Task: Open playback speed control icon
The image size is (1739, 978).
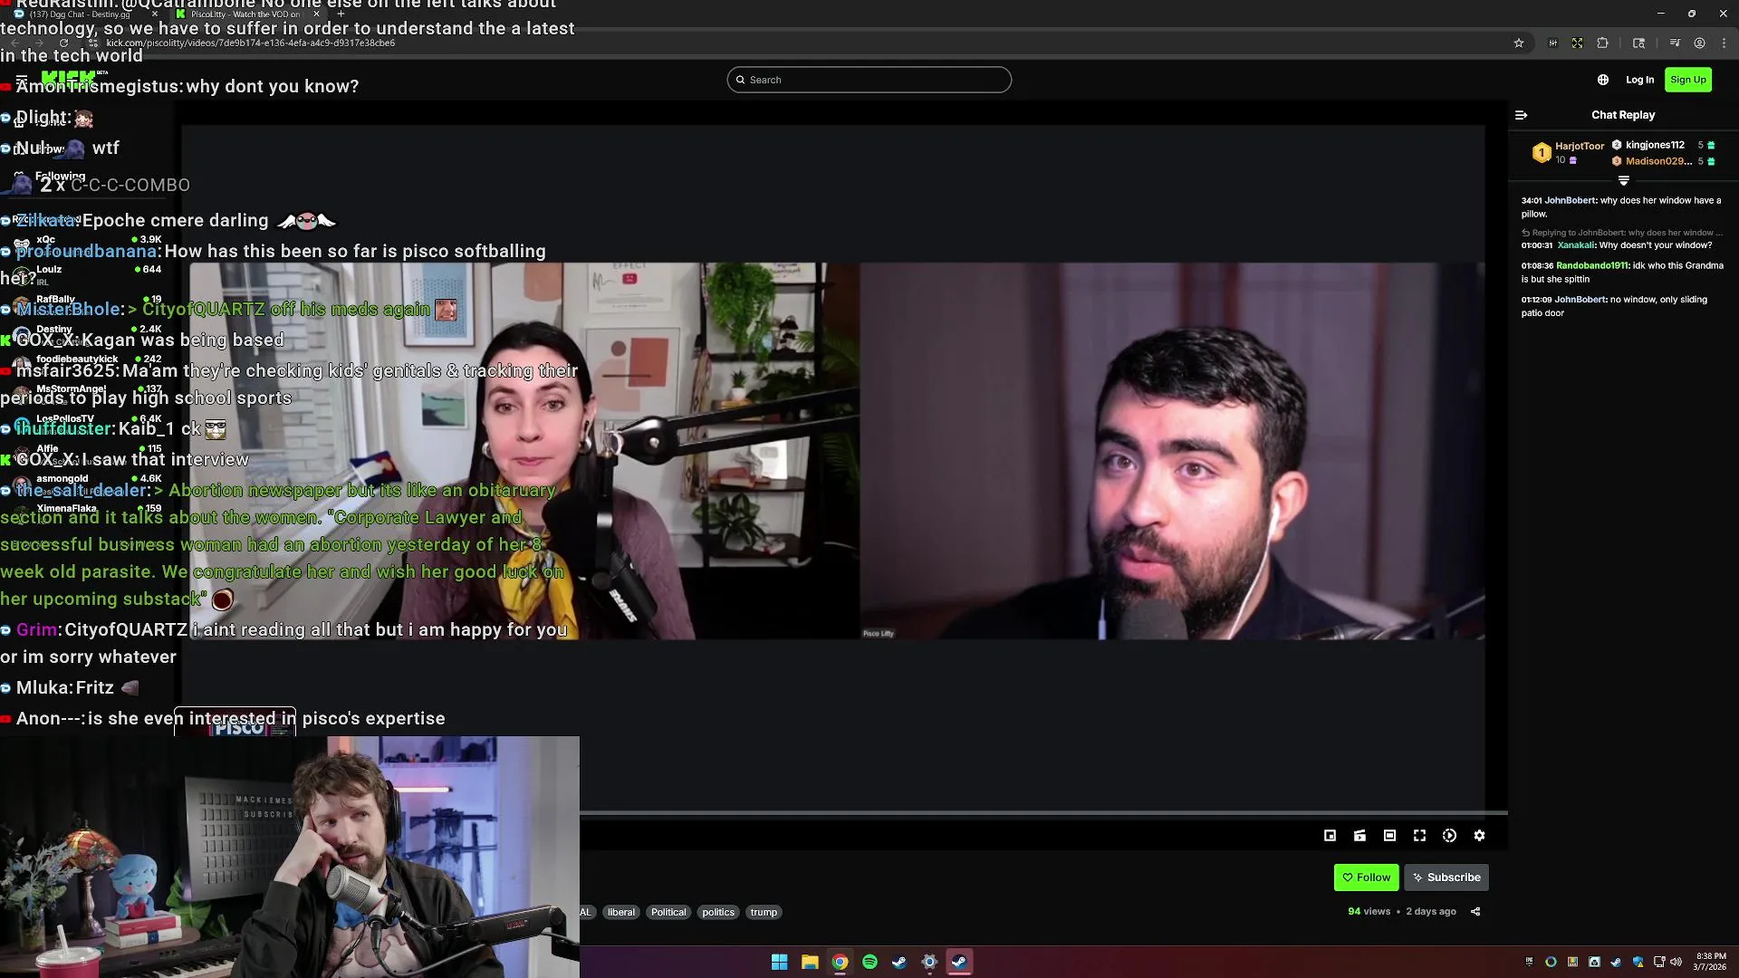Action: (x=1449, y=836)
